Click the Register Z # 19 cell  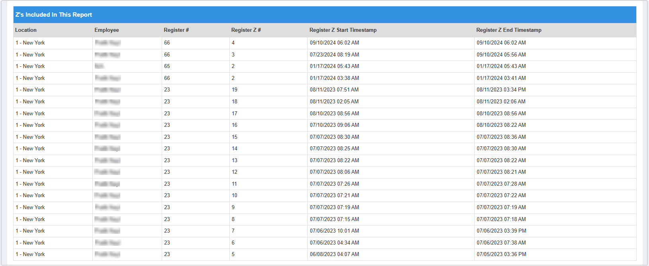235,90
